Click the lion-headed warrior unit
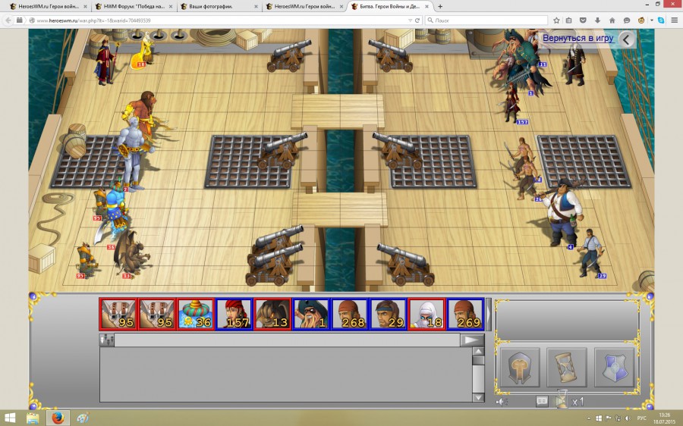Screen dimensions: 683x426 pos(143,112)
